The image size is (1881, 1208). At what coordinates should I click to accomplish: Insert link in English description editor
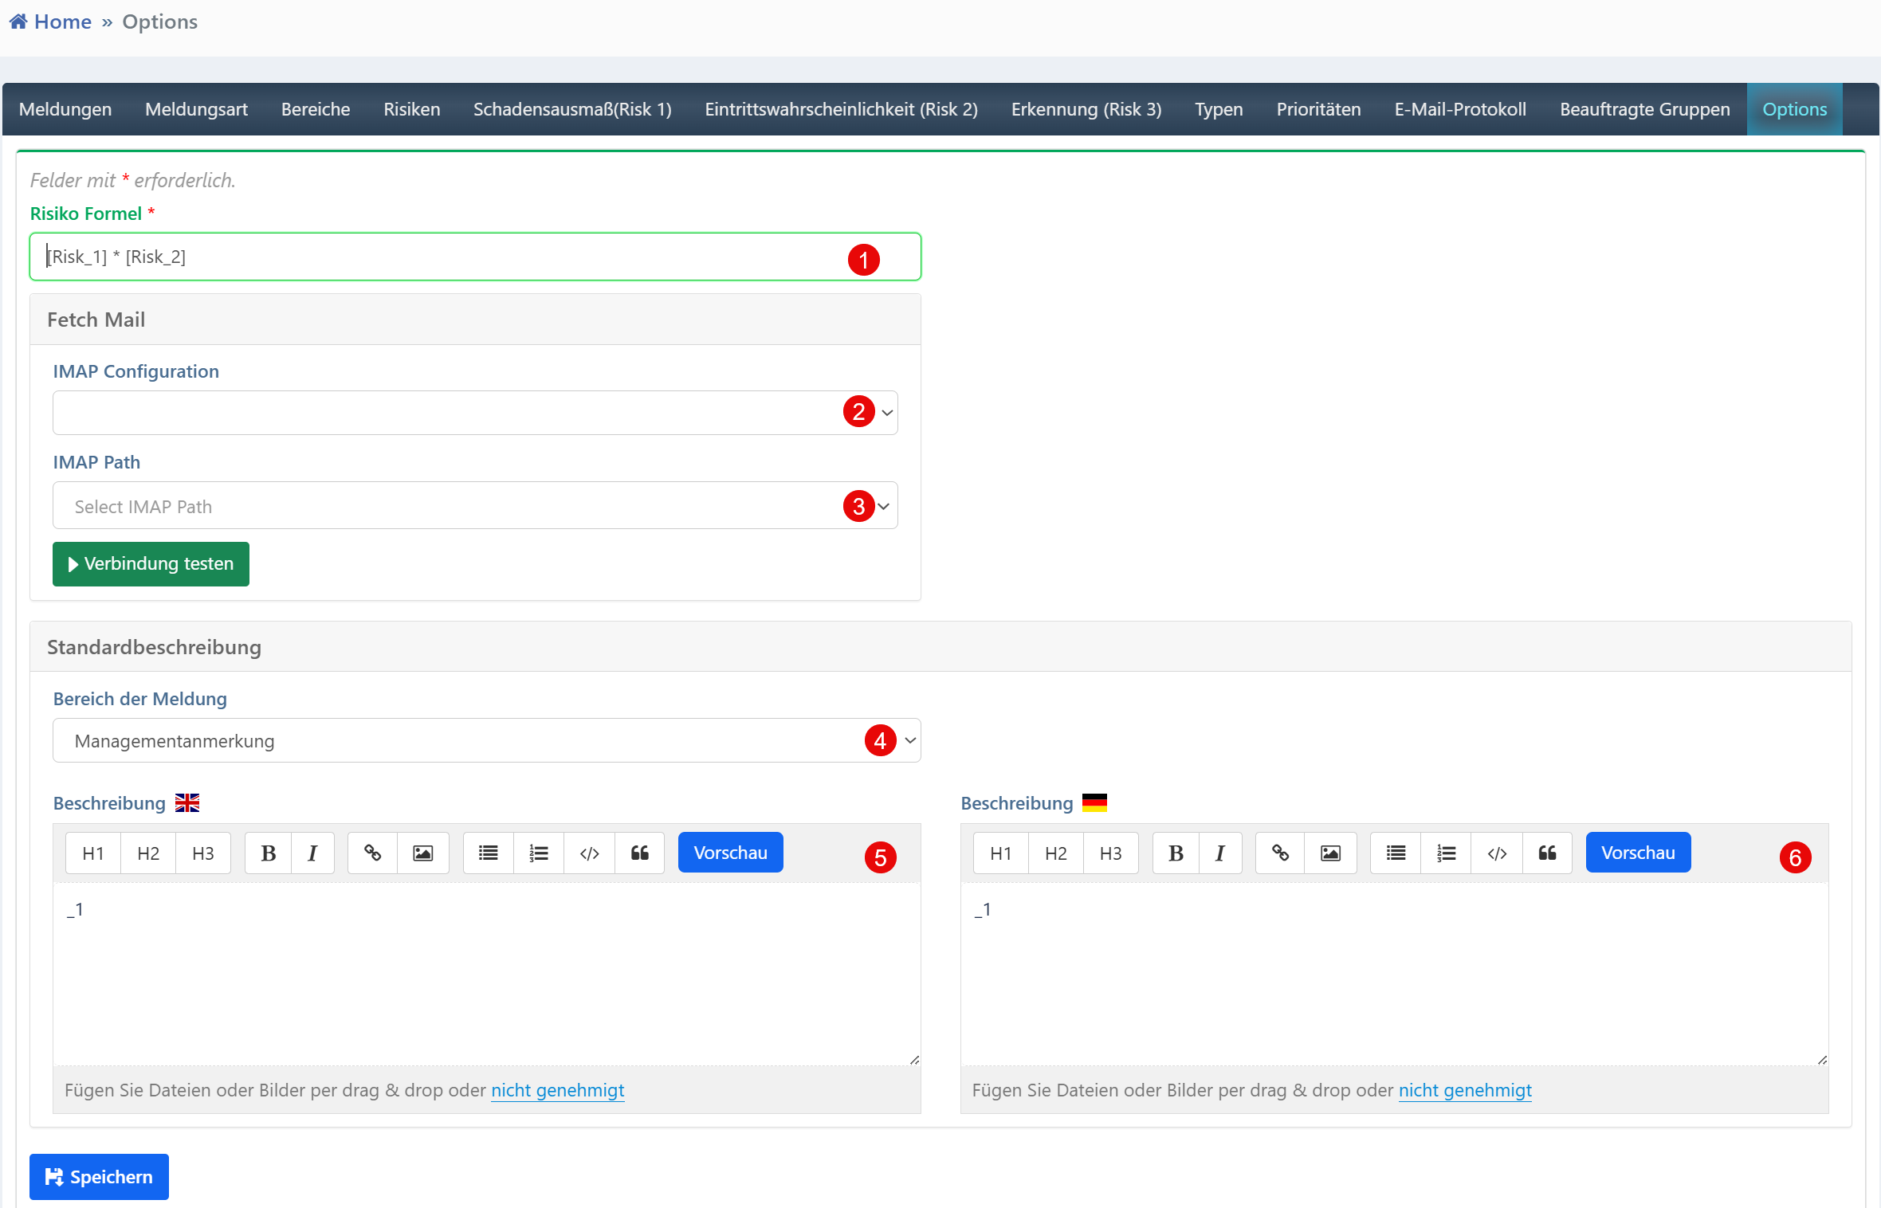[372, 853]
